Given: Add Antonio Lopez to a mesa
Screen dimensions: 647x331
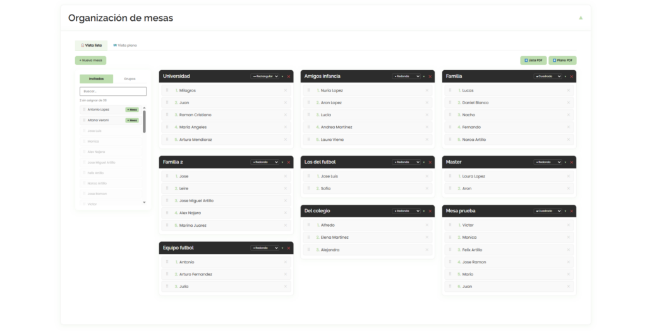Looking at the screenshot, I should 132,110.
